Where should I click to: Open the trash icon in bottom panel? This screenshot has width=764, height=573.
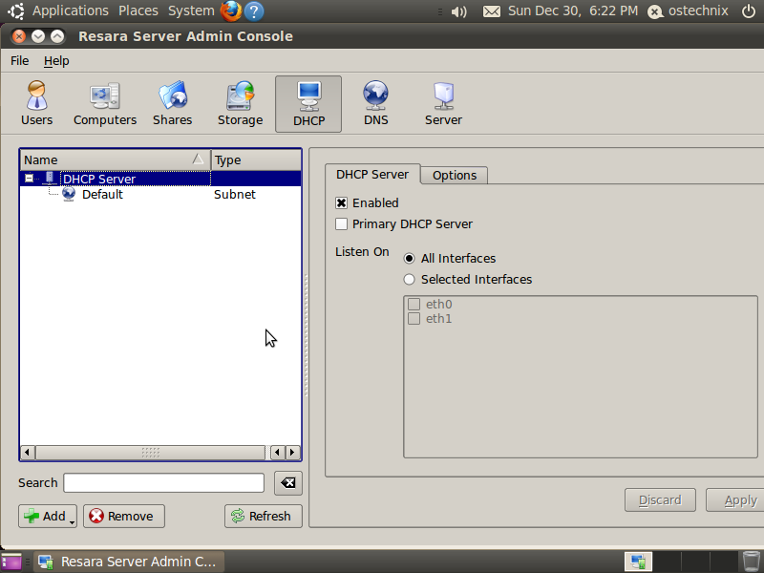[x=751, y=562]
